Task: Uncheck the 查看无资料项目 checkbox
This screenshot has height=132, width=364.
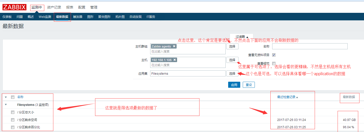Action: pos(274,55)
